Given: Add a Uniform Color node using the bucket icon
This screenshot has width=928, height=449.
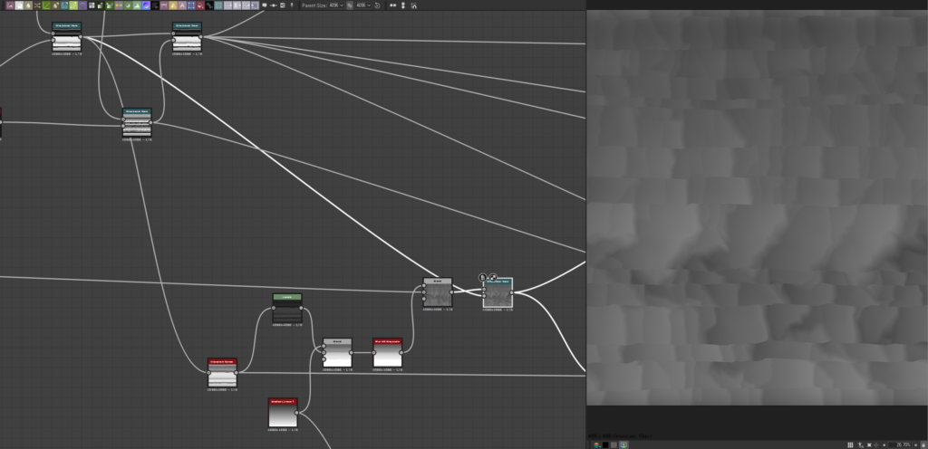Looking at the screenshot, I should 200,5.
